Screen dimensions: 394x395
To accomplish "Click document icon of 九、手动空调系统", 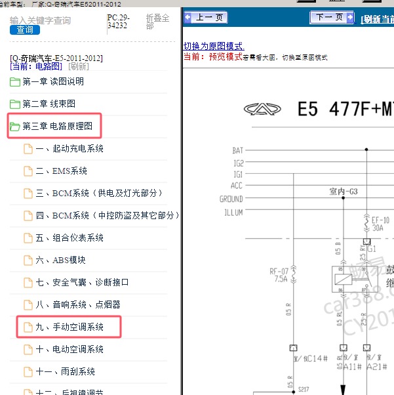I will [x=28, y=327].
